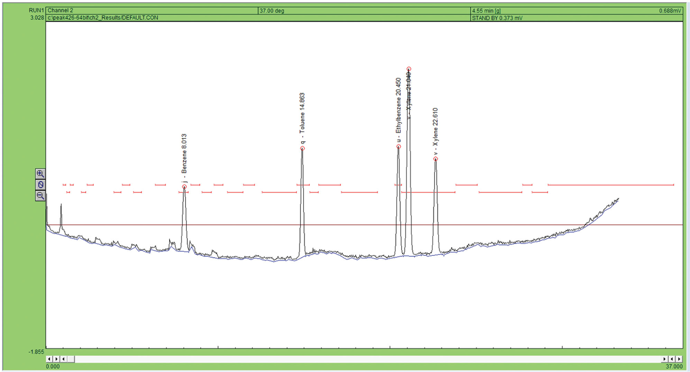Click first right arrow in bottom-right arrow group
The height and width of the screenshot is (372, 690).
[664, 359]
